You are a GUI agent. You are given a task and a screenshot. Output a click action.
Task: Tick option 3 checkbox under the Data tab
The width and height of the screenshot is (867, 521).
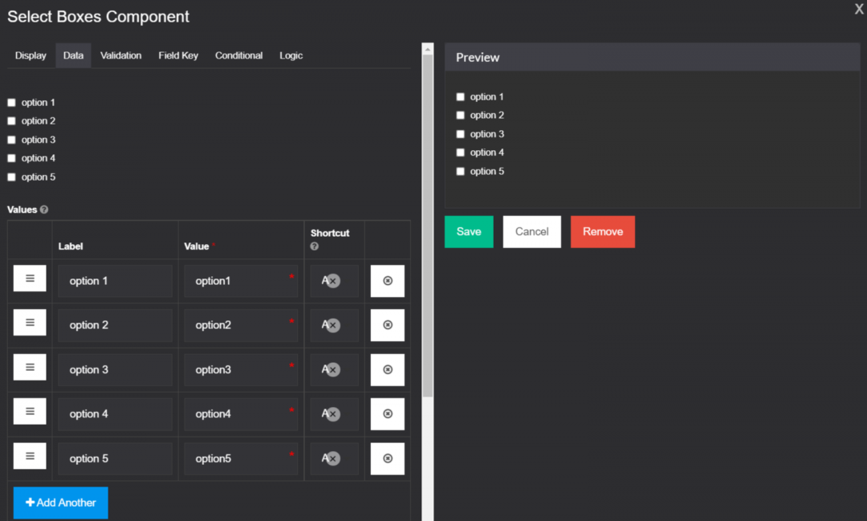point(11,140)
